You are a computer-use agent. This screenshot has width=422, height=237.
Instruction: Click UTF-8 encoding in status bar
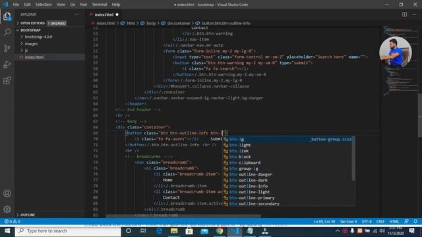367,222
